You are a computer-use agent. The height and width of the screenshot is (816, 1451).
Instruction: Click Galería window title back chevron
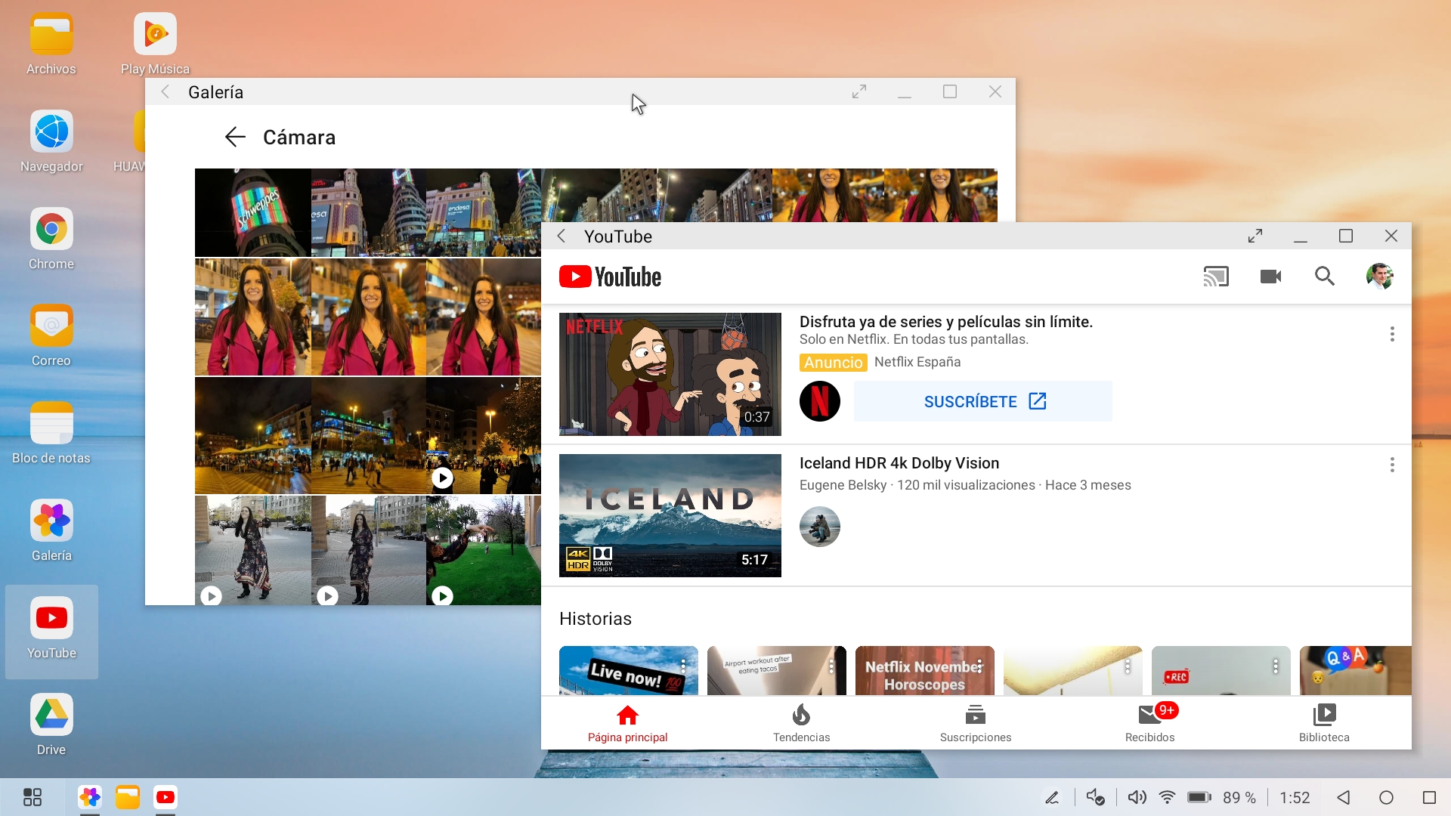pos(166,92)
